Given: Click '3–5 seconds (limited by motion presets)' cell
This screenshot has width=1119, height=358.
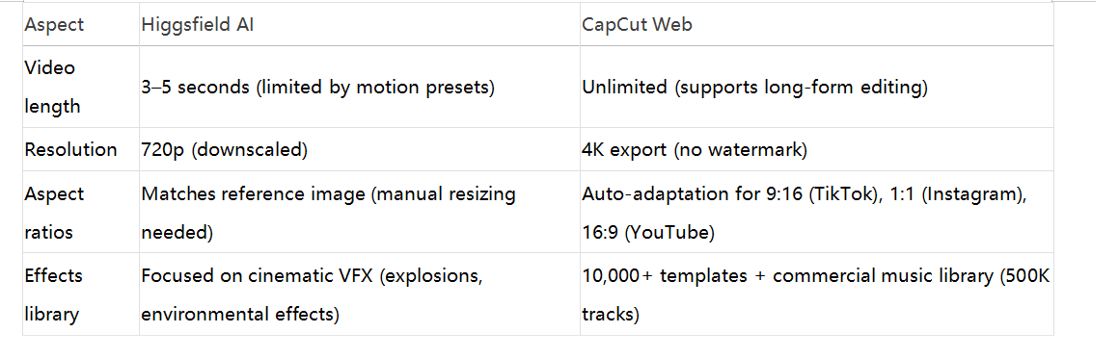Looking at the screenshot, I should [x=360, y=87].
